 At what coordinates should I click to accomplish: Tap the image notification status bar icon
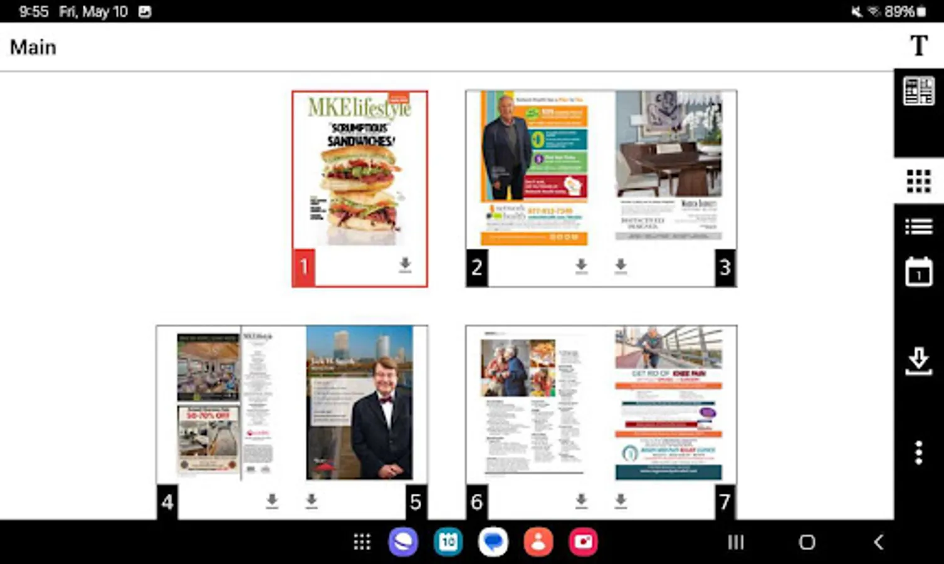click(x=145, y=11)
